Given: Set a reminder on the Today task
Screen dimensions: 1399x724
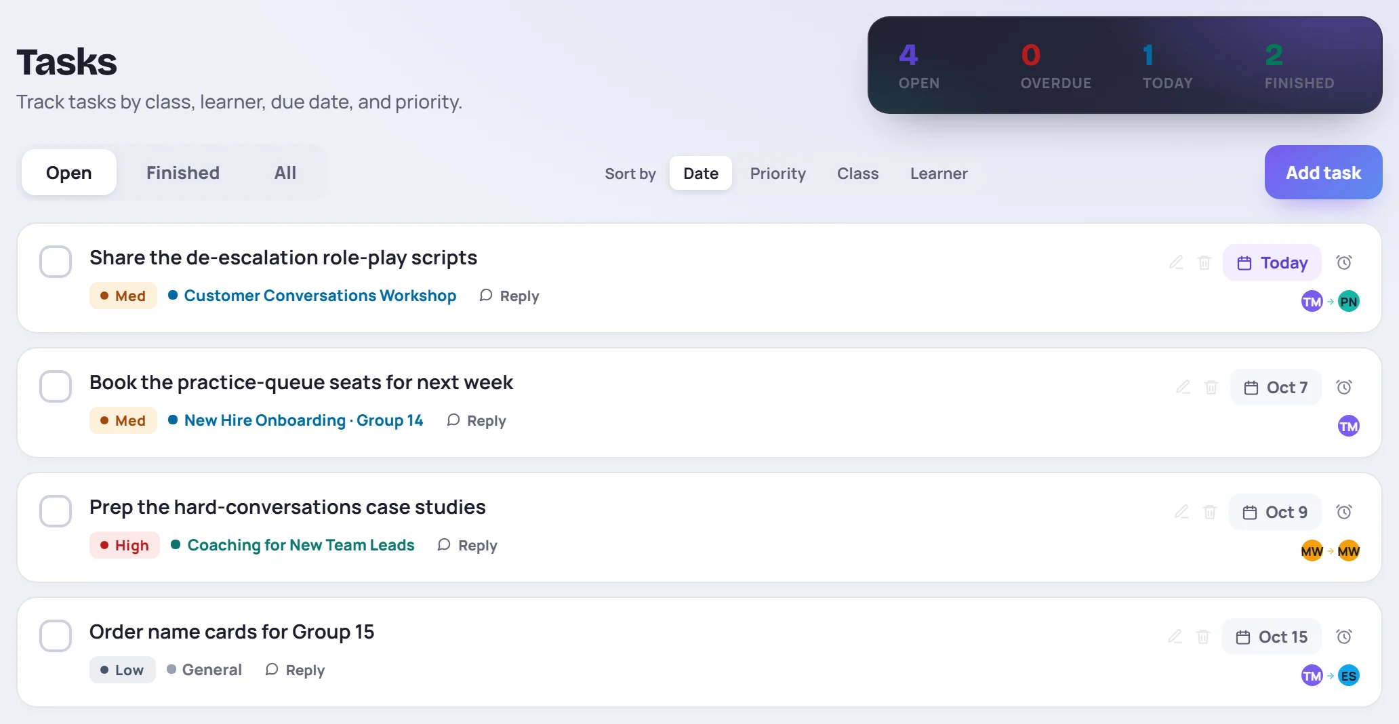Looking at the screenshot, I should (x=1344, y=262).
